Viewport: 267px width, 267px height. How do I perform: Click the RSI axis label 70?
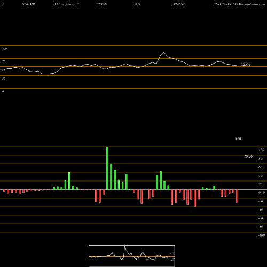click(x=4, y=61)
